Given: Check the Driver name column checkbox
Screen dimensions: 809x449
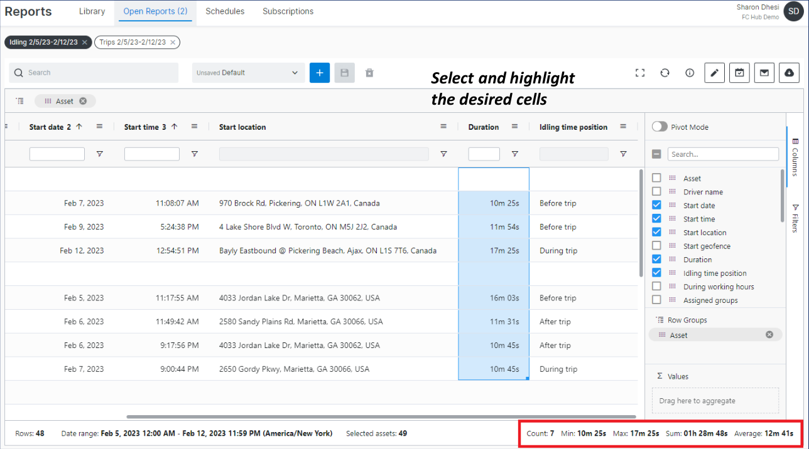Looking at the screenshot, I should point(656,192).
